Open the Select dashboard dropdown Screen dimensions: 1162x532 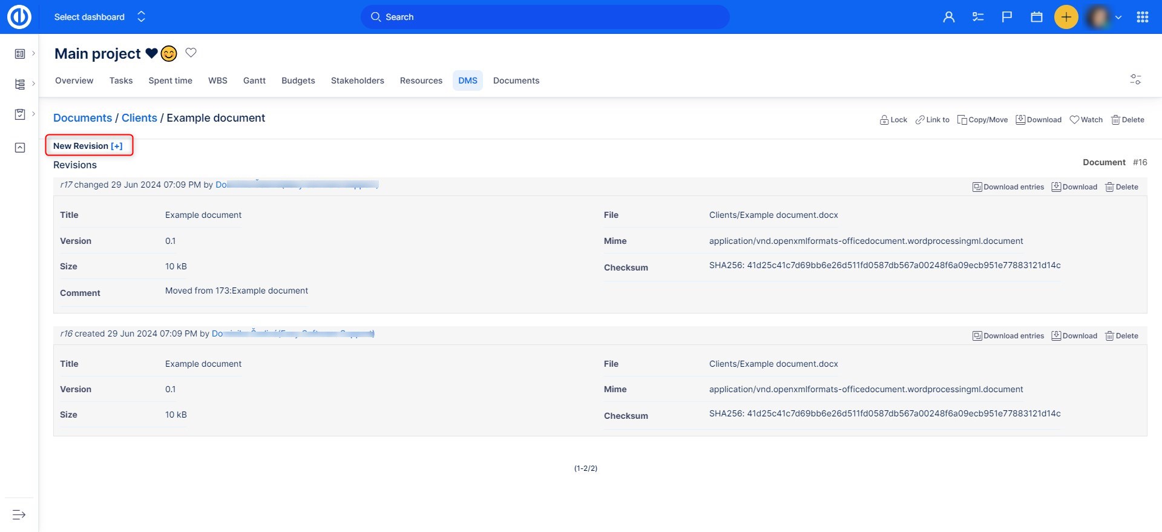point(100,17)
